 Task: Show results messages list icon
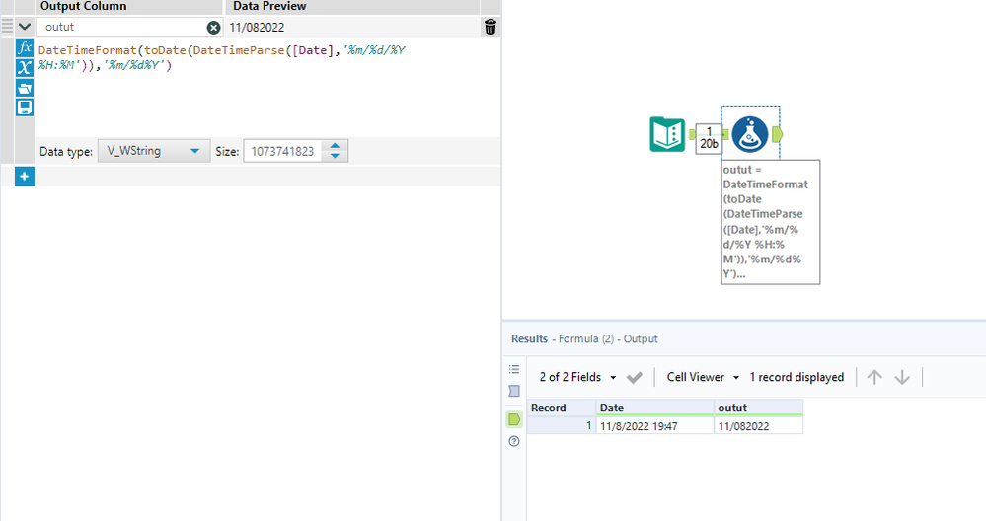(514, 370)
